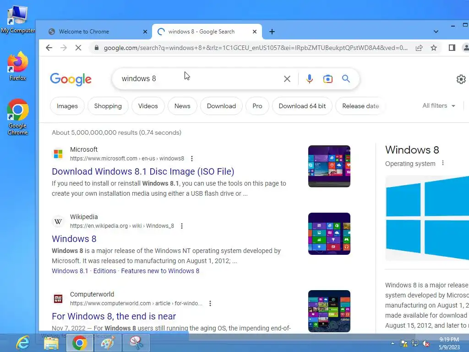The width and height of the screenshot is (469, 352).
Task: Go to Google homepage via the logo
Action: [71, 79]
